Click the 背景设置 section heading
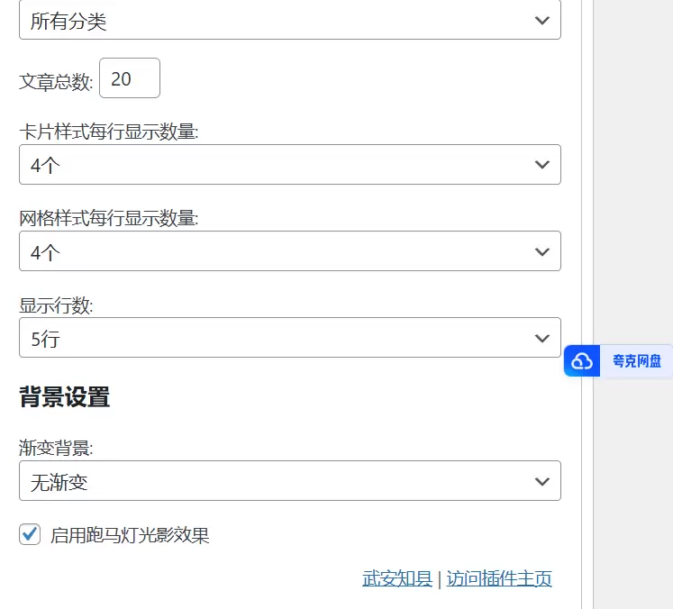 pos(65,397)
